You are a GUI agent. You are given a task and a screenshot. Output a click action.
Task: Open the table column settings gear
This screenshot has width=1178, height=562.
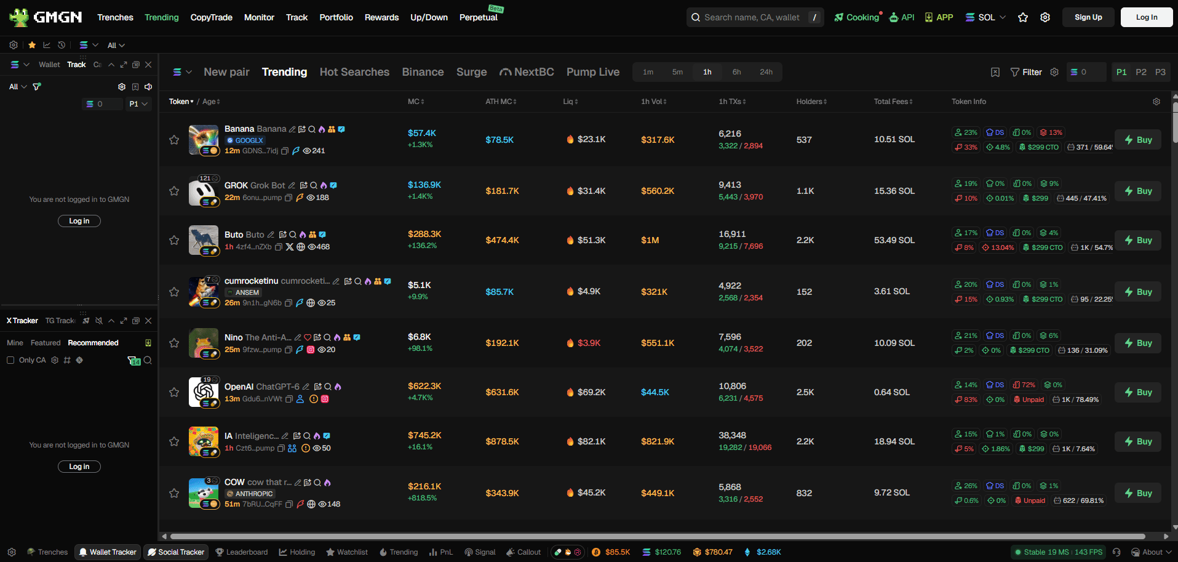click(x=1156, y=102)
